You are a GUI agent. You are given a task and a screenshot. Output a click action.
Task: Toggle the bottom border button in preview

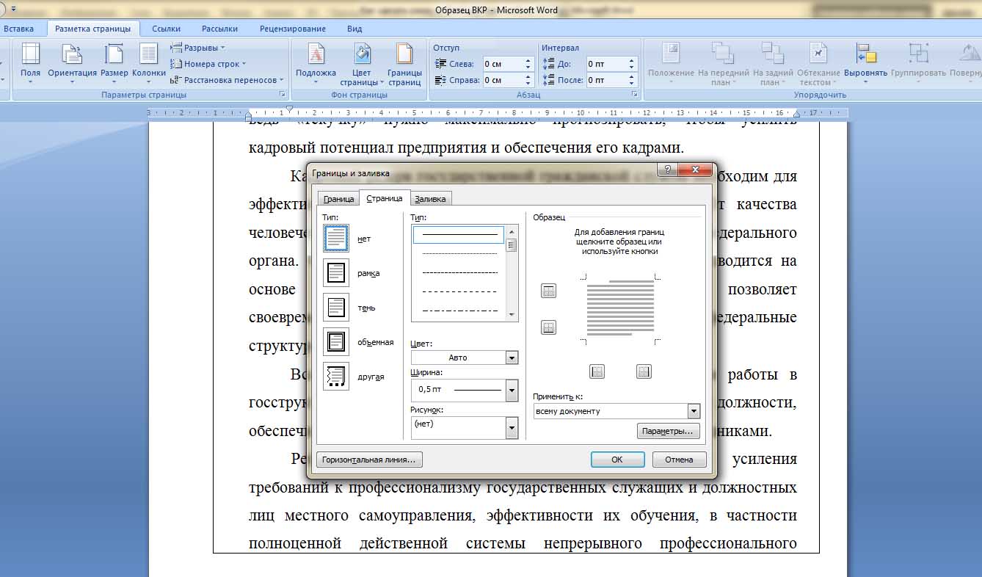548,327
